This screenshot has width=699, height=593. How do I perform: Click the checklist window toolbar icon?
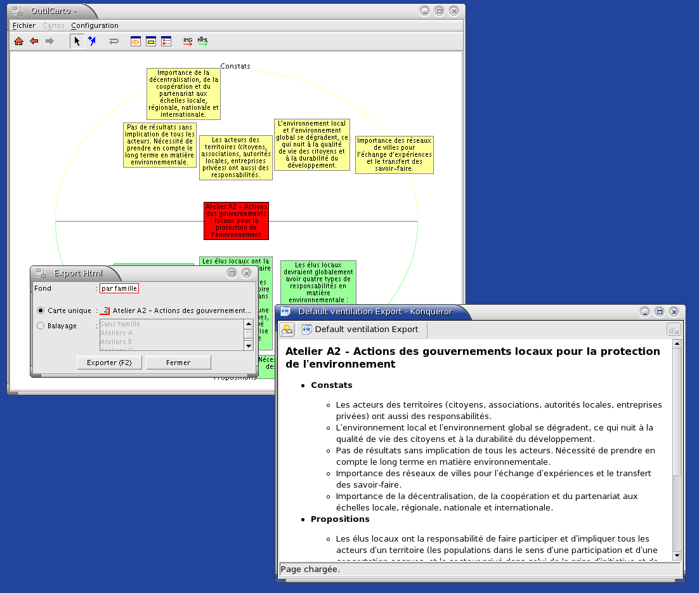(166, 41)
